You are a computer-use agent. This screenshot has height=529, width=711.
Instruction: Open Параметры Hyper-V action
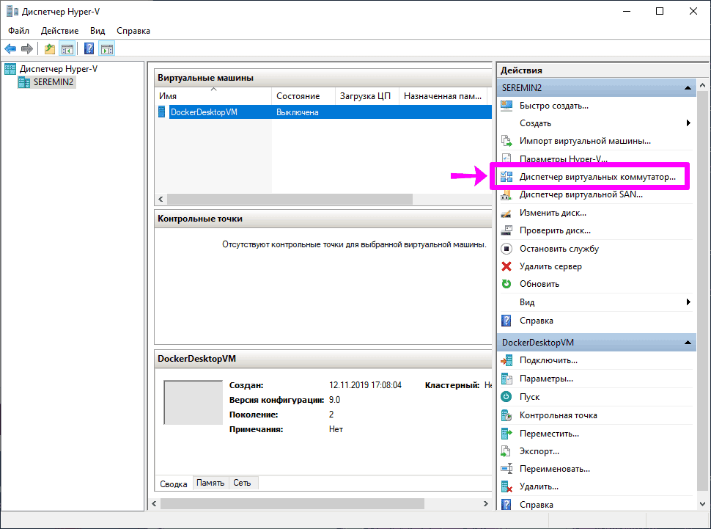point(564,159)
